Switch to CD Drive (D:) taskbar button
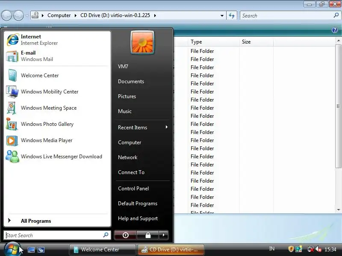The height and width of the screenshot is (256, 342). [x=171, y=250]
